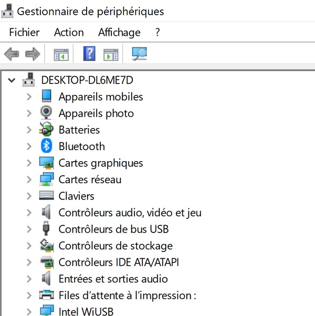Open the Action menu

tap(69, 32)
